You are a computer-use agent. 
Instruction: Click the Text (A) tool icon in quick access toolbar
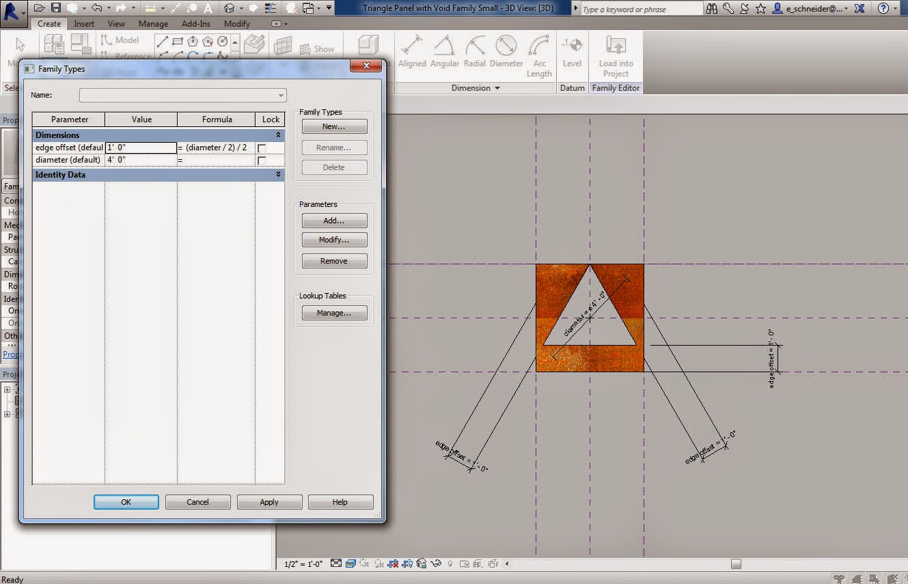point(208,8)
